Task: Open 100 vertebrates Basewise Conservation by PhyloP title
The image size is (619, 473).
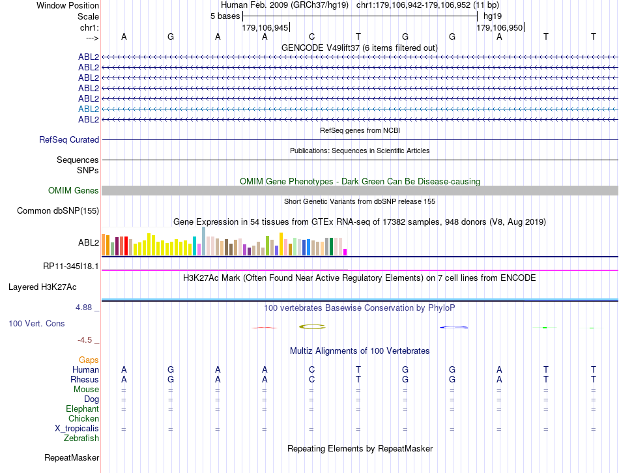Action: [360, 308]
